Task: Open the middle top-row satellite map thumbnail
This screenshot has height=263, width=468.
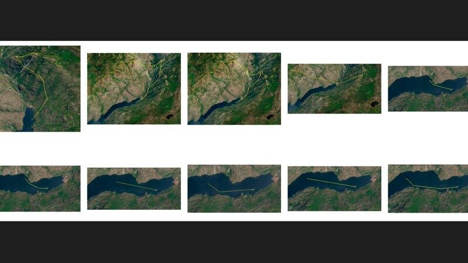Action: coord(234,88)
